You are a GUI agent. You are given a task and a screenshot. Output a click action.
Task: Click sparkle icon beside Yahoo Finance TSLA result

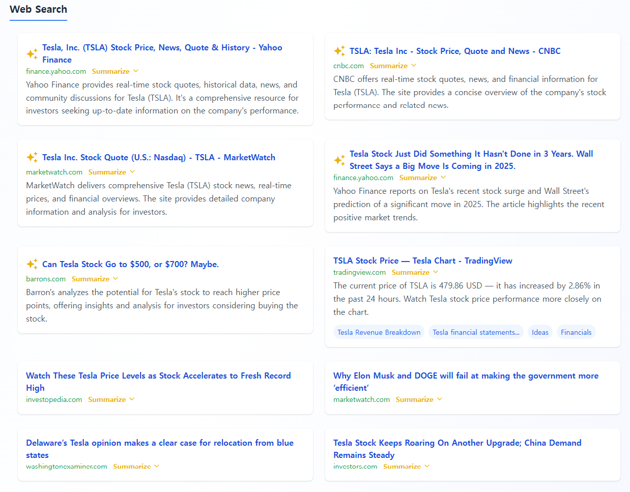click(x=32, y=53)
